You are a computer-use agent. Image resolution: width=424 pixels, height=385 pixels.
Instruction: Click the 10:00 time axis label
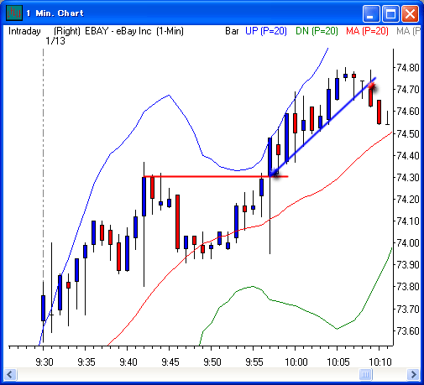(296, 362)
